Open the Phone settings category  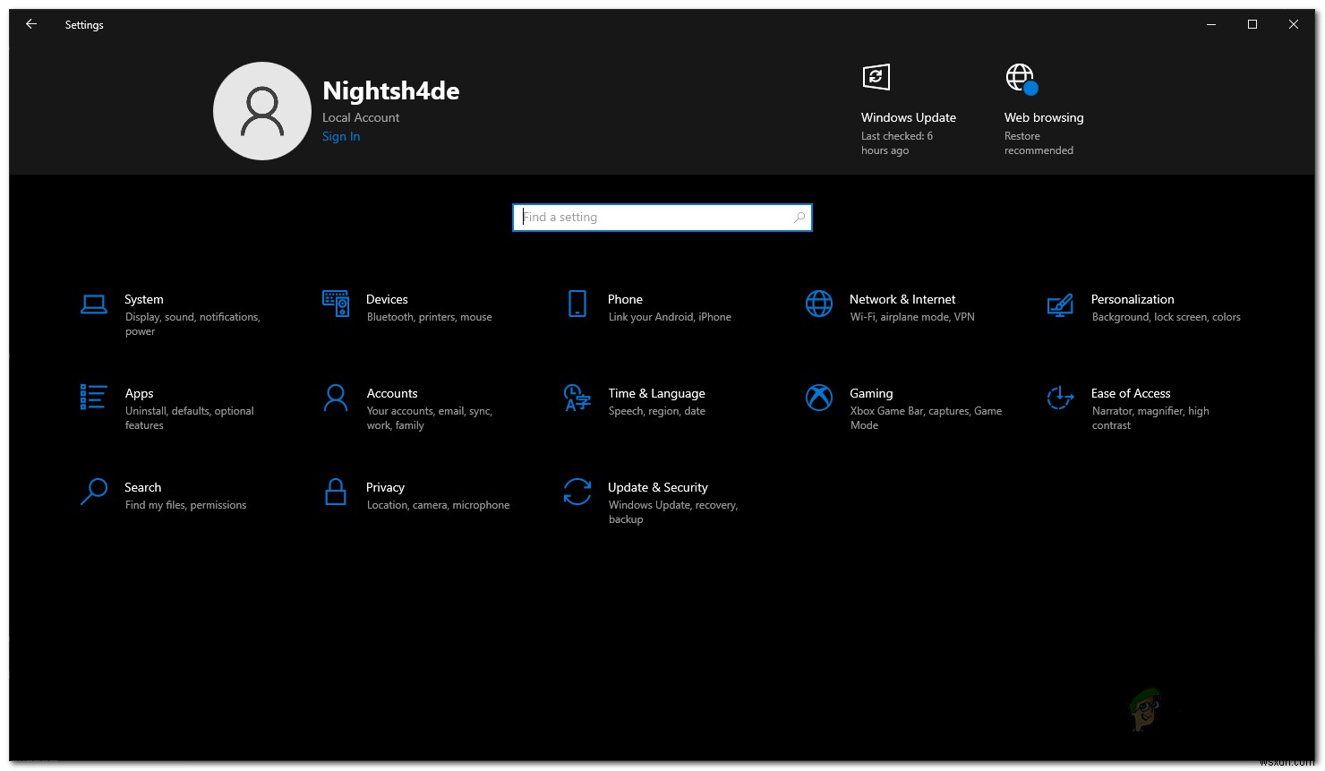pos(625,307)
